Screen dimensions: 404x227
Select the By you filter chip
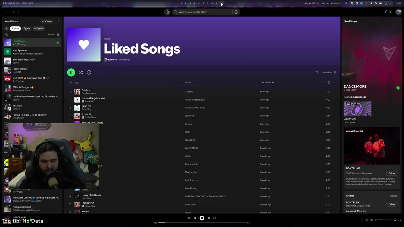click(27, 28)
